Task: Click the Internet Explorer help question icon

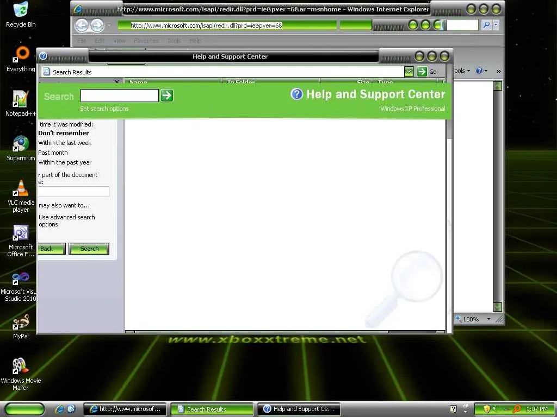Action: (x=479, y=71)
